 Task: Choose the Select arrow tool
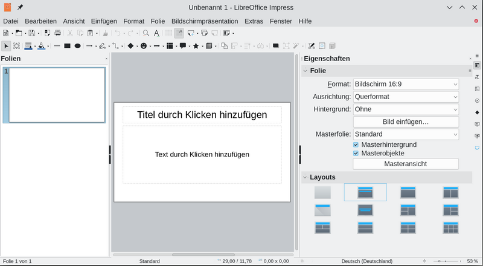(6, 46)
